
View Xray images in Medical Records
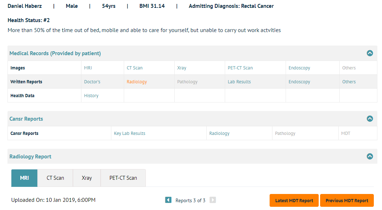(x=181, y=68)
